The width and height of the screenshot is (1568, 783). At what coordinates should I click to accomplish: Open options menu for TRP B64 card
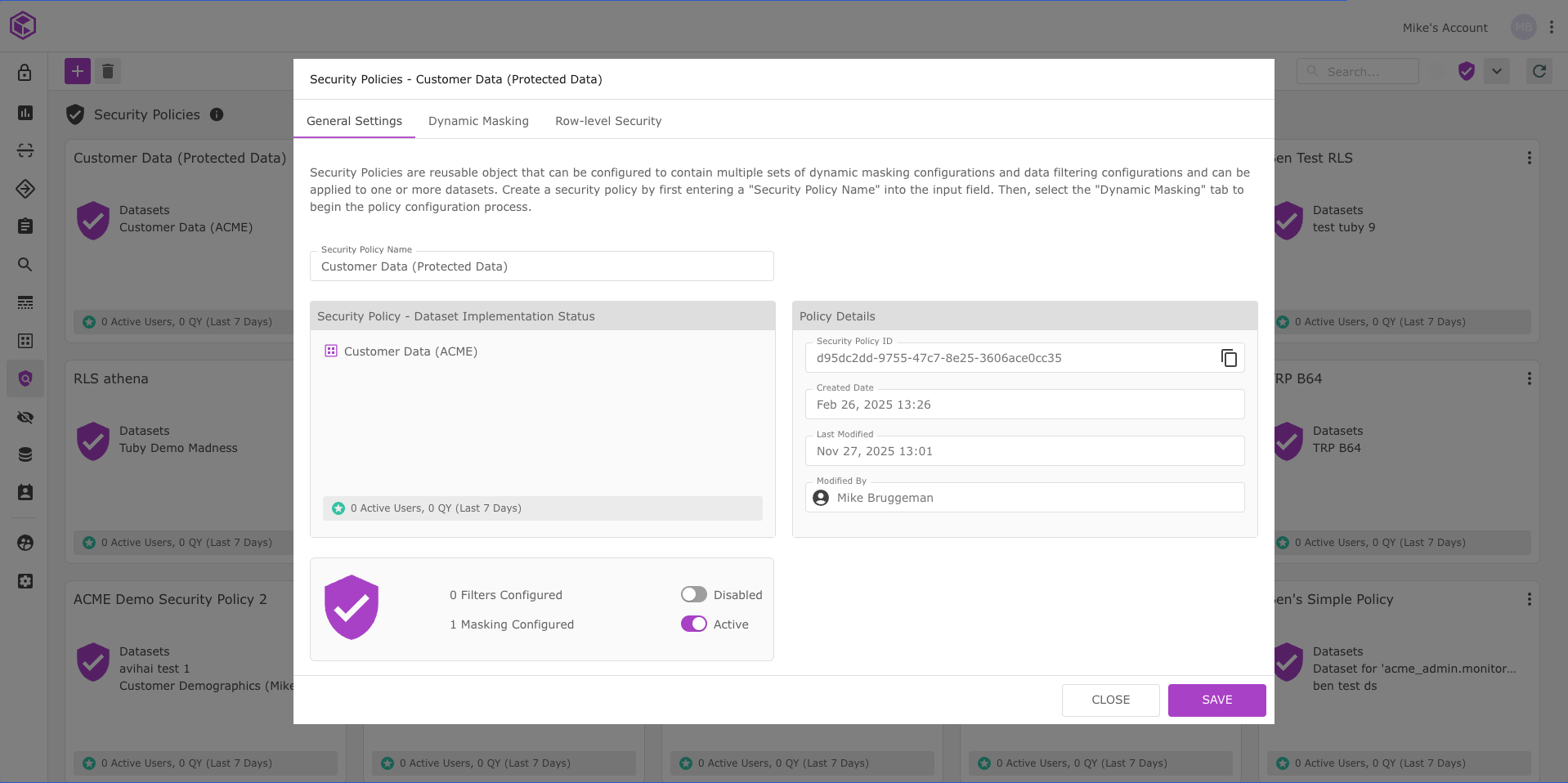pyautogui.click(x=1530, y=378)
